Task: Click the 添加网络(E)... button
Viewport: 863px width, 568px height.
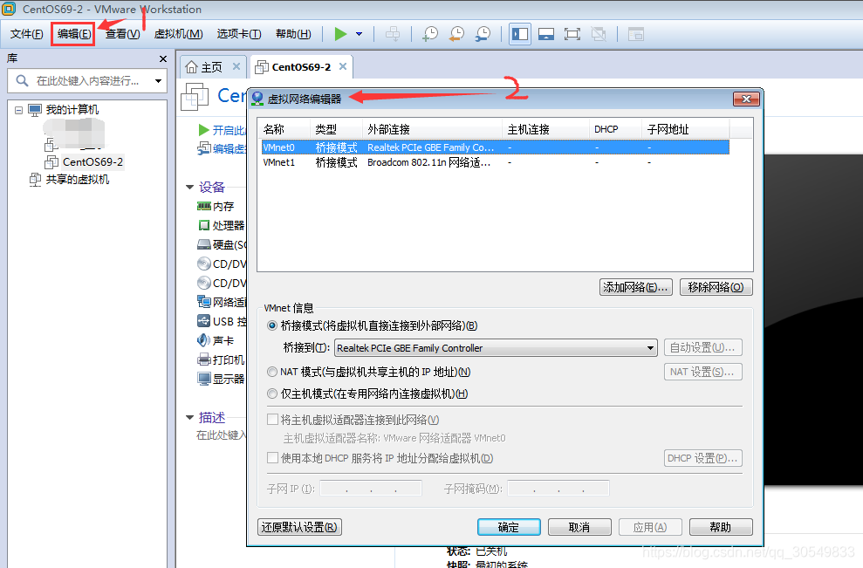Action: (x=636, y=287)
